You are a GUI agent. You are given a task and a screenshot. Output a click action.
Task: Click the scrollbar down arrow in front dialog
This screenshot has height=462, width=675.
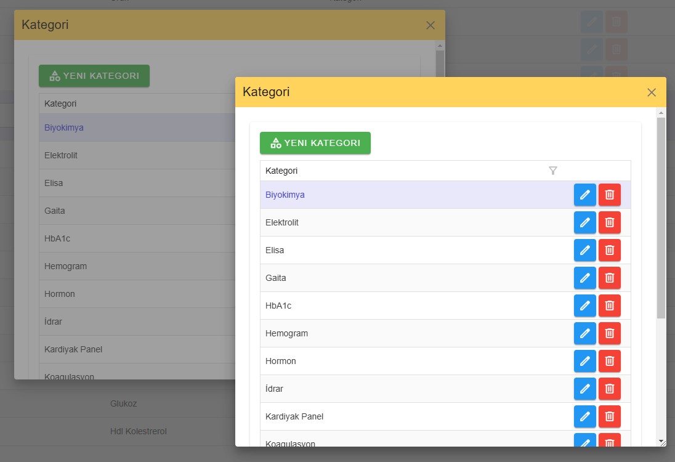pyautogui.click(x=661, y=441)
